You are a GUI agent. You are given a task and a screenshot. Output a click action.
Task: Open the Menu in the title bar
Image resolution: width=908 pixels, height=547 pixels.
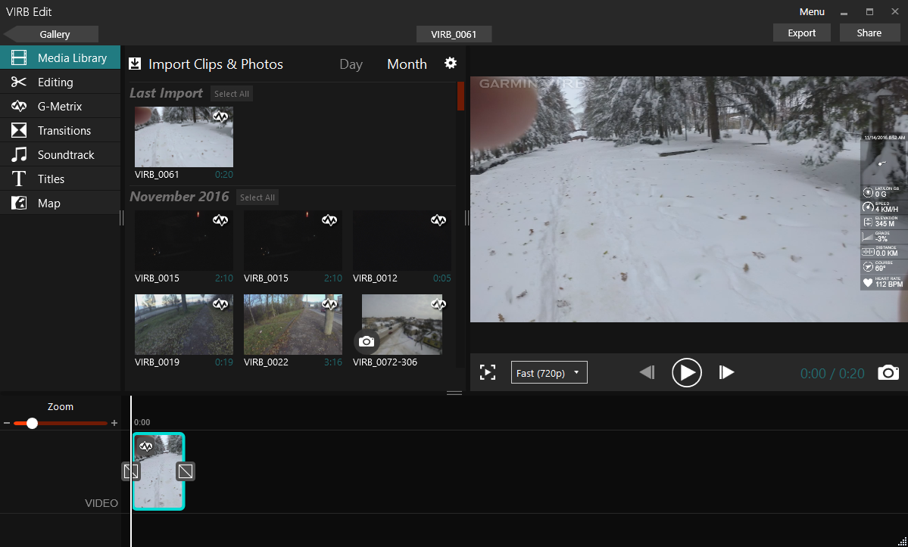pyautogui.click(x=812, y=11)
